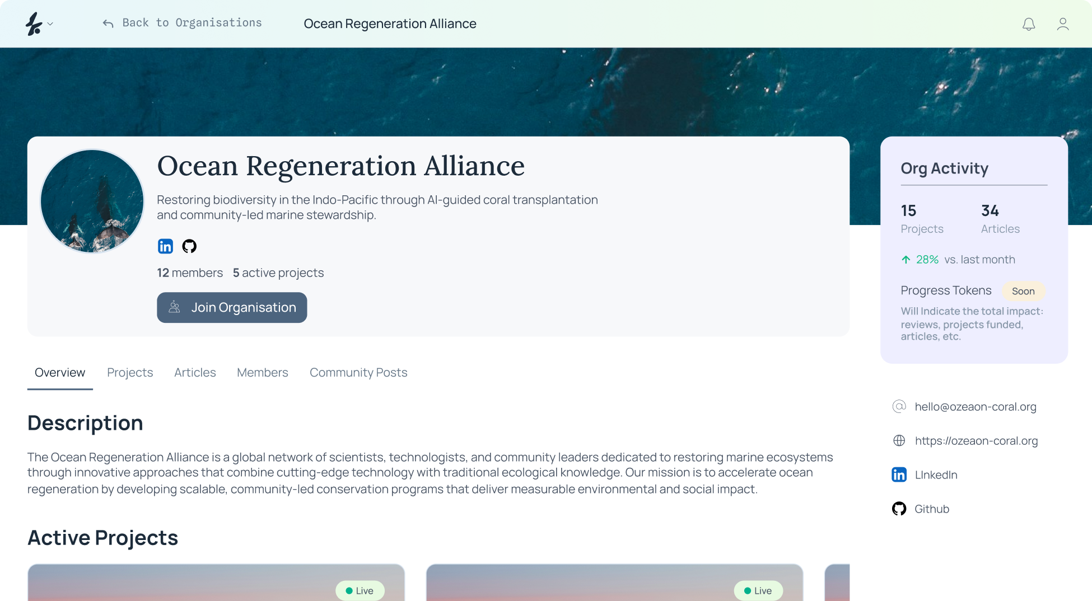Click the globe website icon
The width and height of the screenshot is (1092, 601).
click(899, 441)
